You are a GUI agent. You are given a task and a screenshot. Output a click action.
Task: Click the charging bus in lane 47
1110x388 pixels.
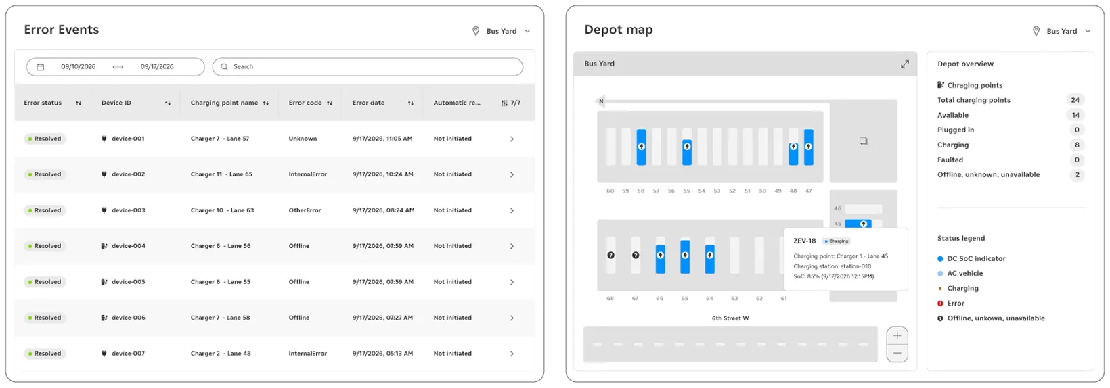pyautogui.click(x=809, y=147)
